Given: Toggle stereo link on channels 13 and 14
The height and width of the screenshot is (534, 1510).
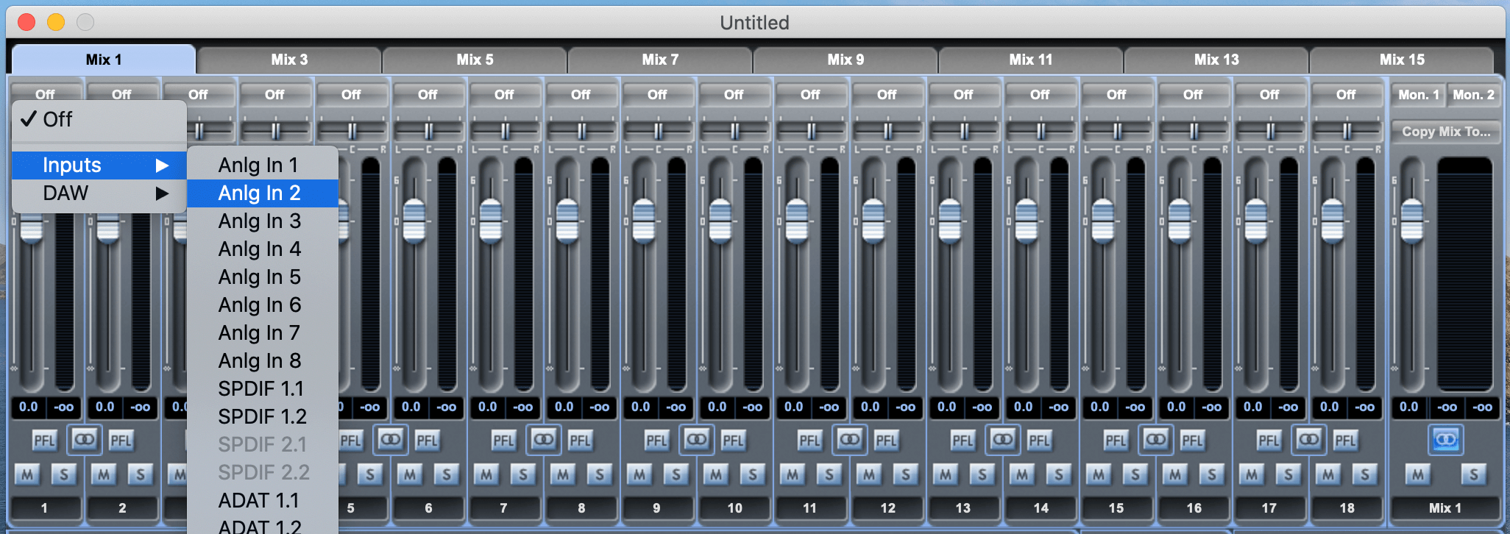Looking at the screenshot, I should 1002,440.
